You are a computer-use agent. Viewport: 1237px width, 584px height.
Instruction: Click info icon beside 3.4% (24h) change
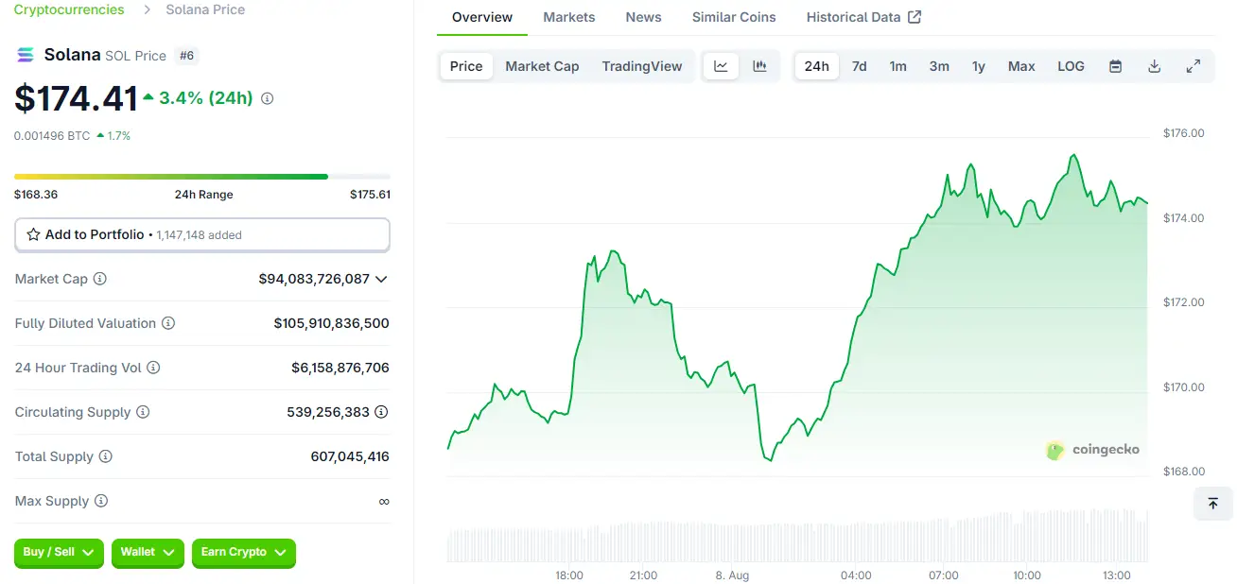coord(267,98)
